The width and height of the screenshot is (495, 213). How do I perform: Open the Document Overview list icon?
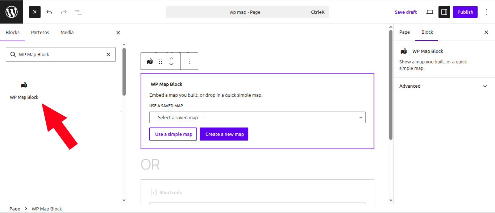pos(78,12)
